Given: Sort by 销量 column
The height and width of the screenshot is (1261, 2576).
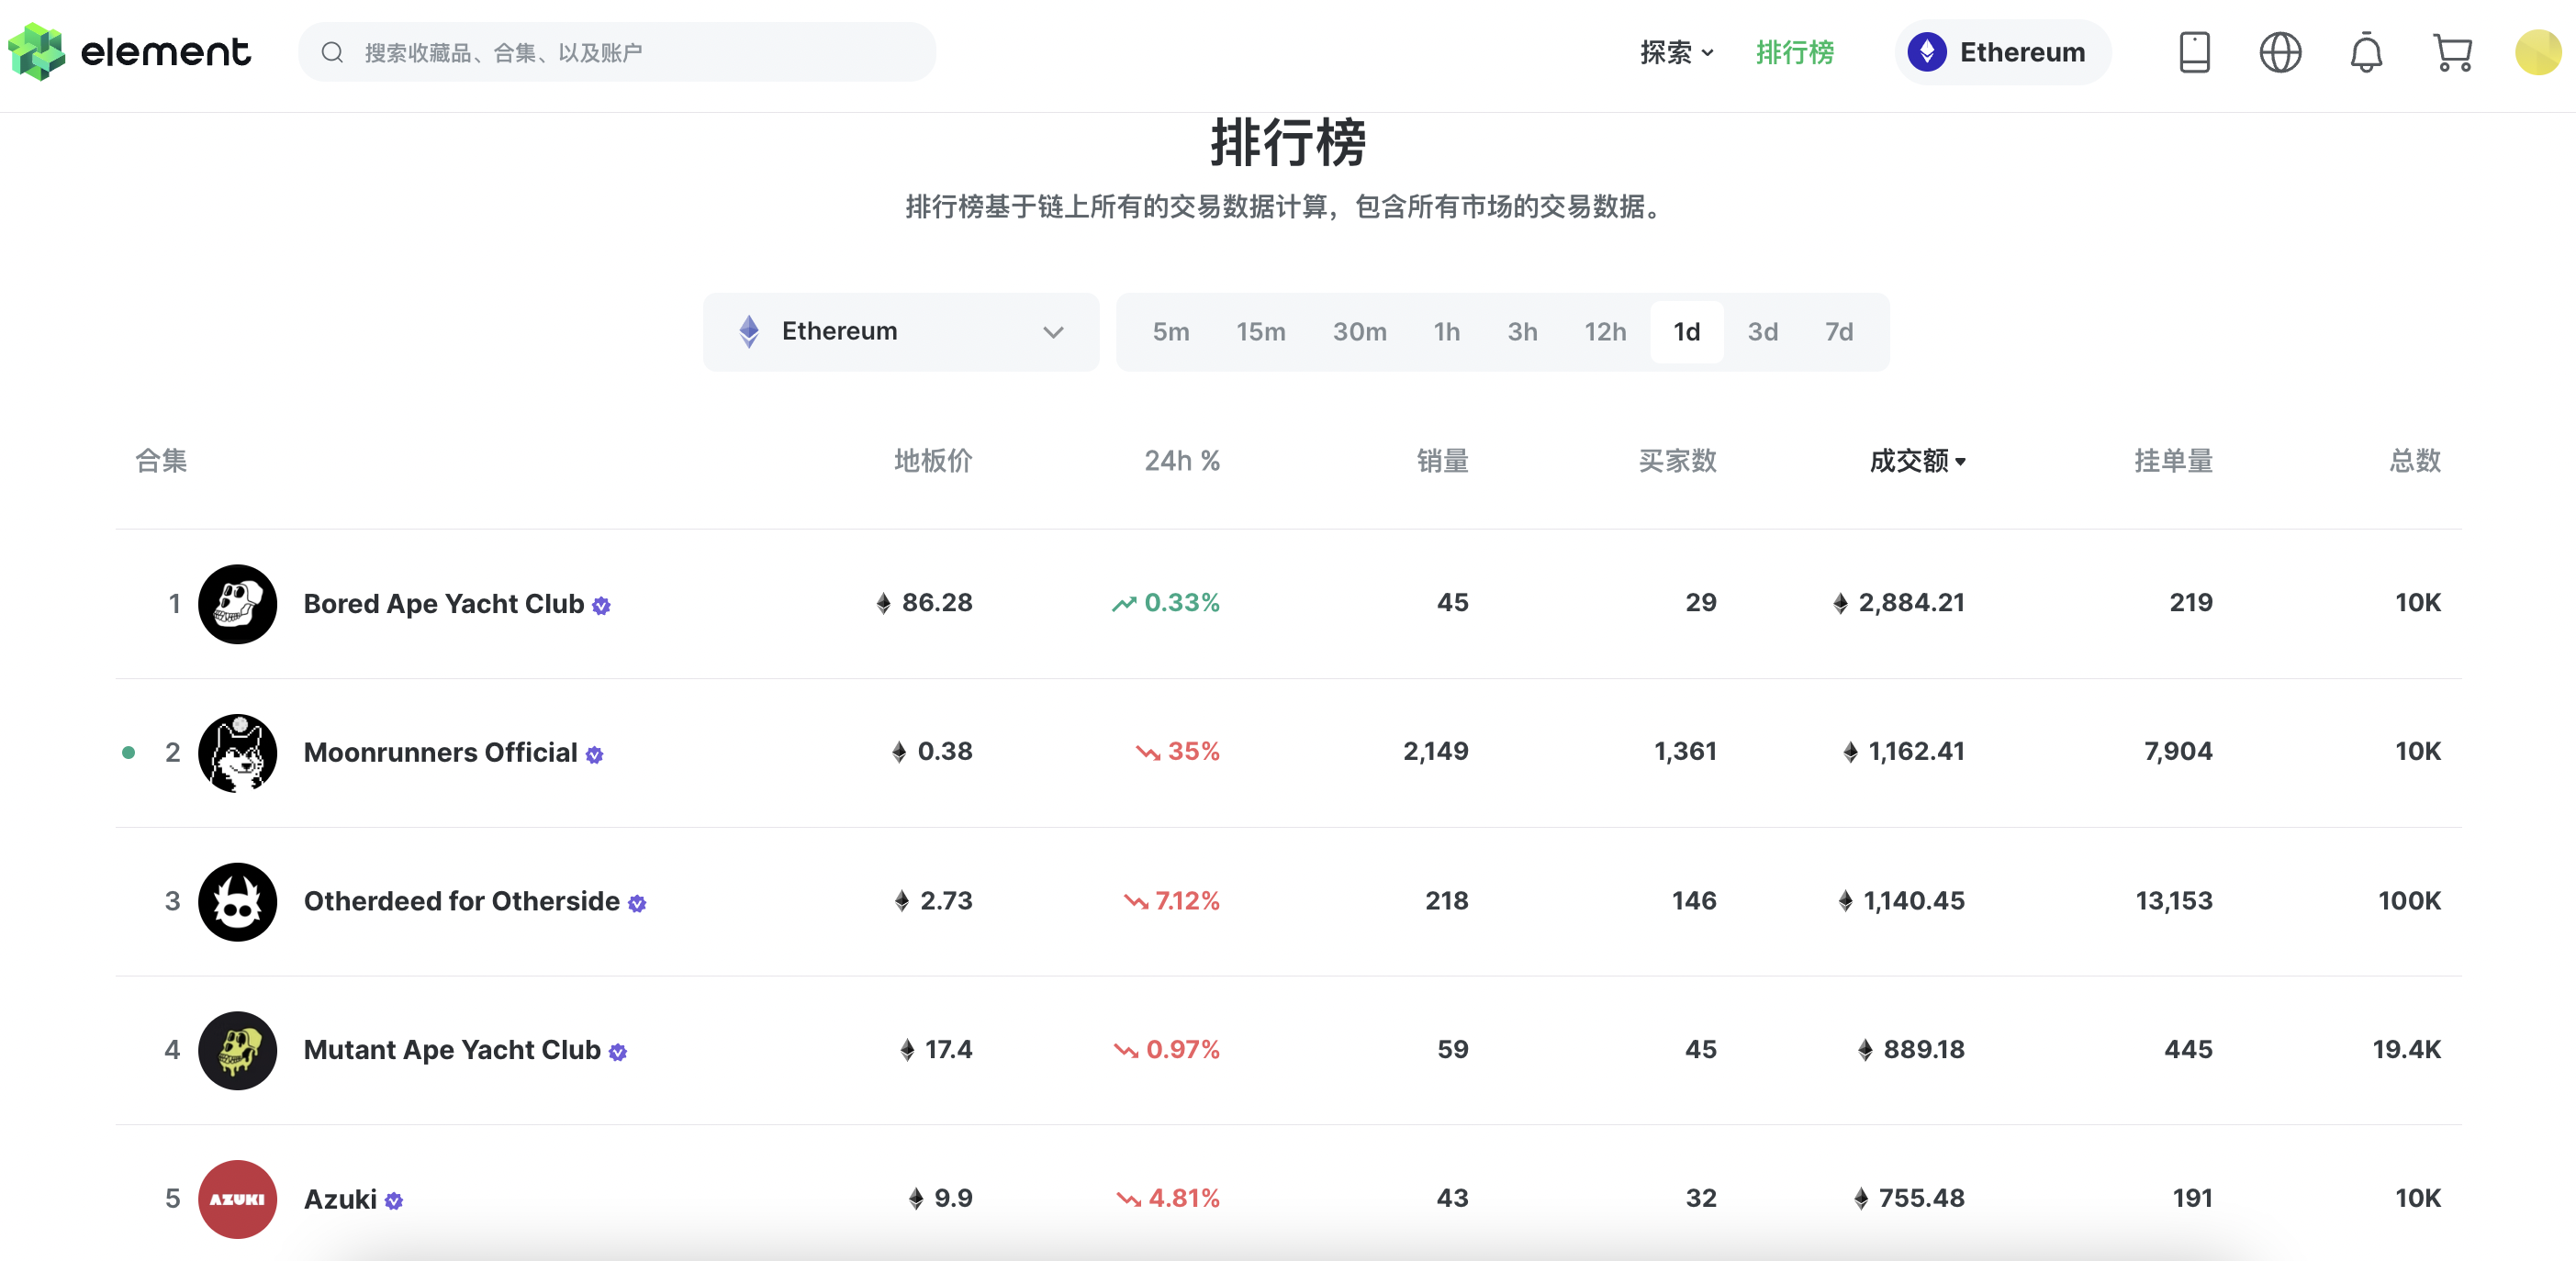Looking at the screenshot, I should 1442,461.
